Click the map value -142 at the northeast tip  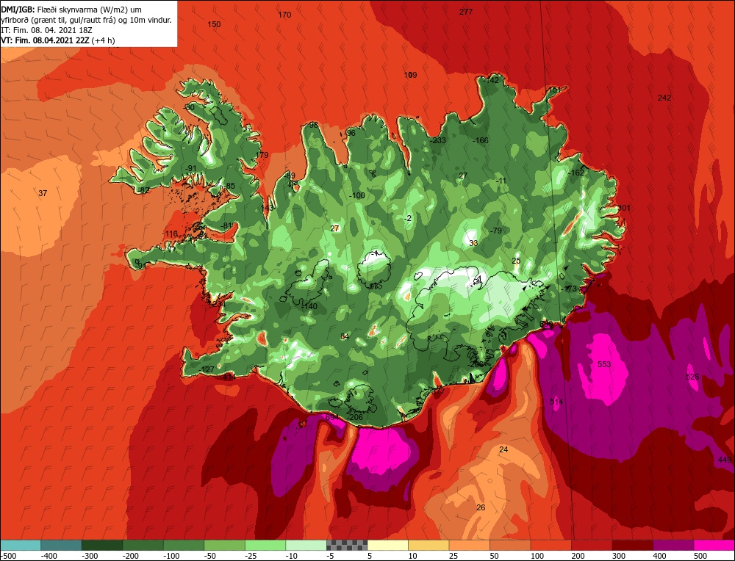tap(491, 80)
